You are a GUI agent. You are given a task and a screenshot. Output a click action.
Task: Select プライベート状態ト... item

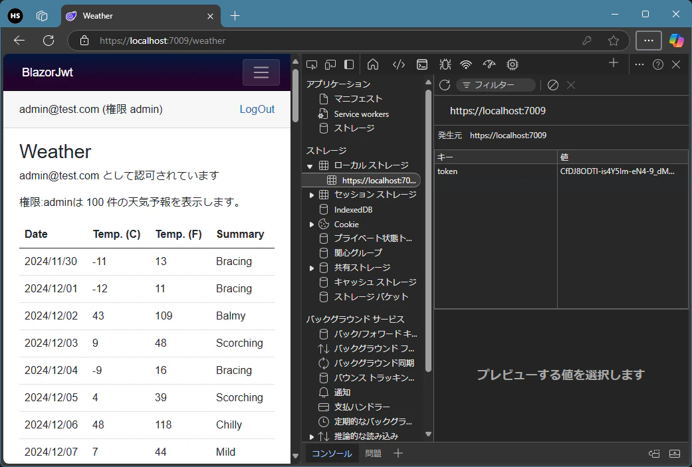373,238
